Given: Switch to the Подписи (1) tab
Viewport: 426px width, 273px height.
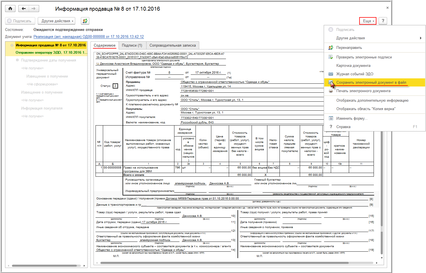Looking at the screenshot, I should pos(132,45).
